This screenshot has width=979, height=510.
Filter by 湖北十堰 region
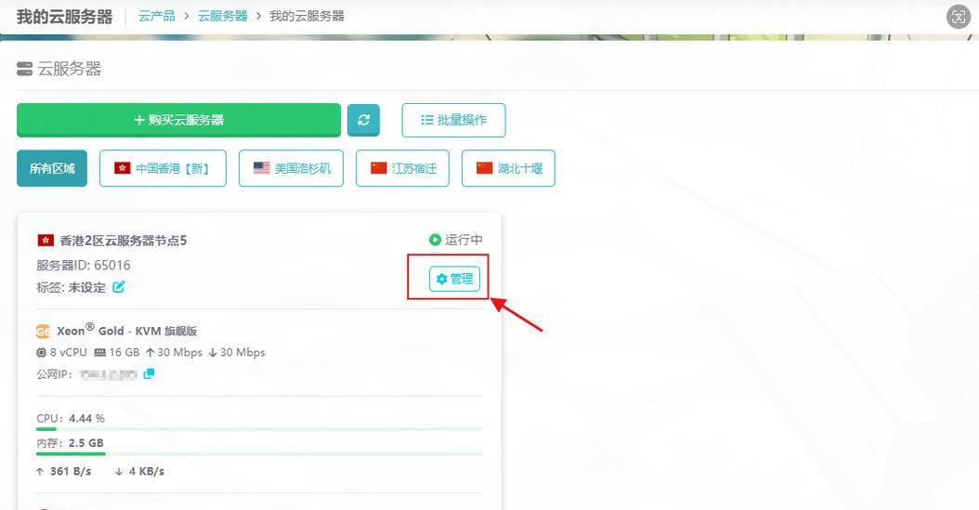(508, 168)
